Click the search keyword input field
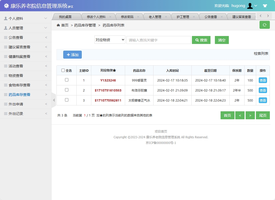The image size is (275, 200). click(158, 40)
